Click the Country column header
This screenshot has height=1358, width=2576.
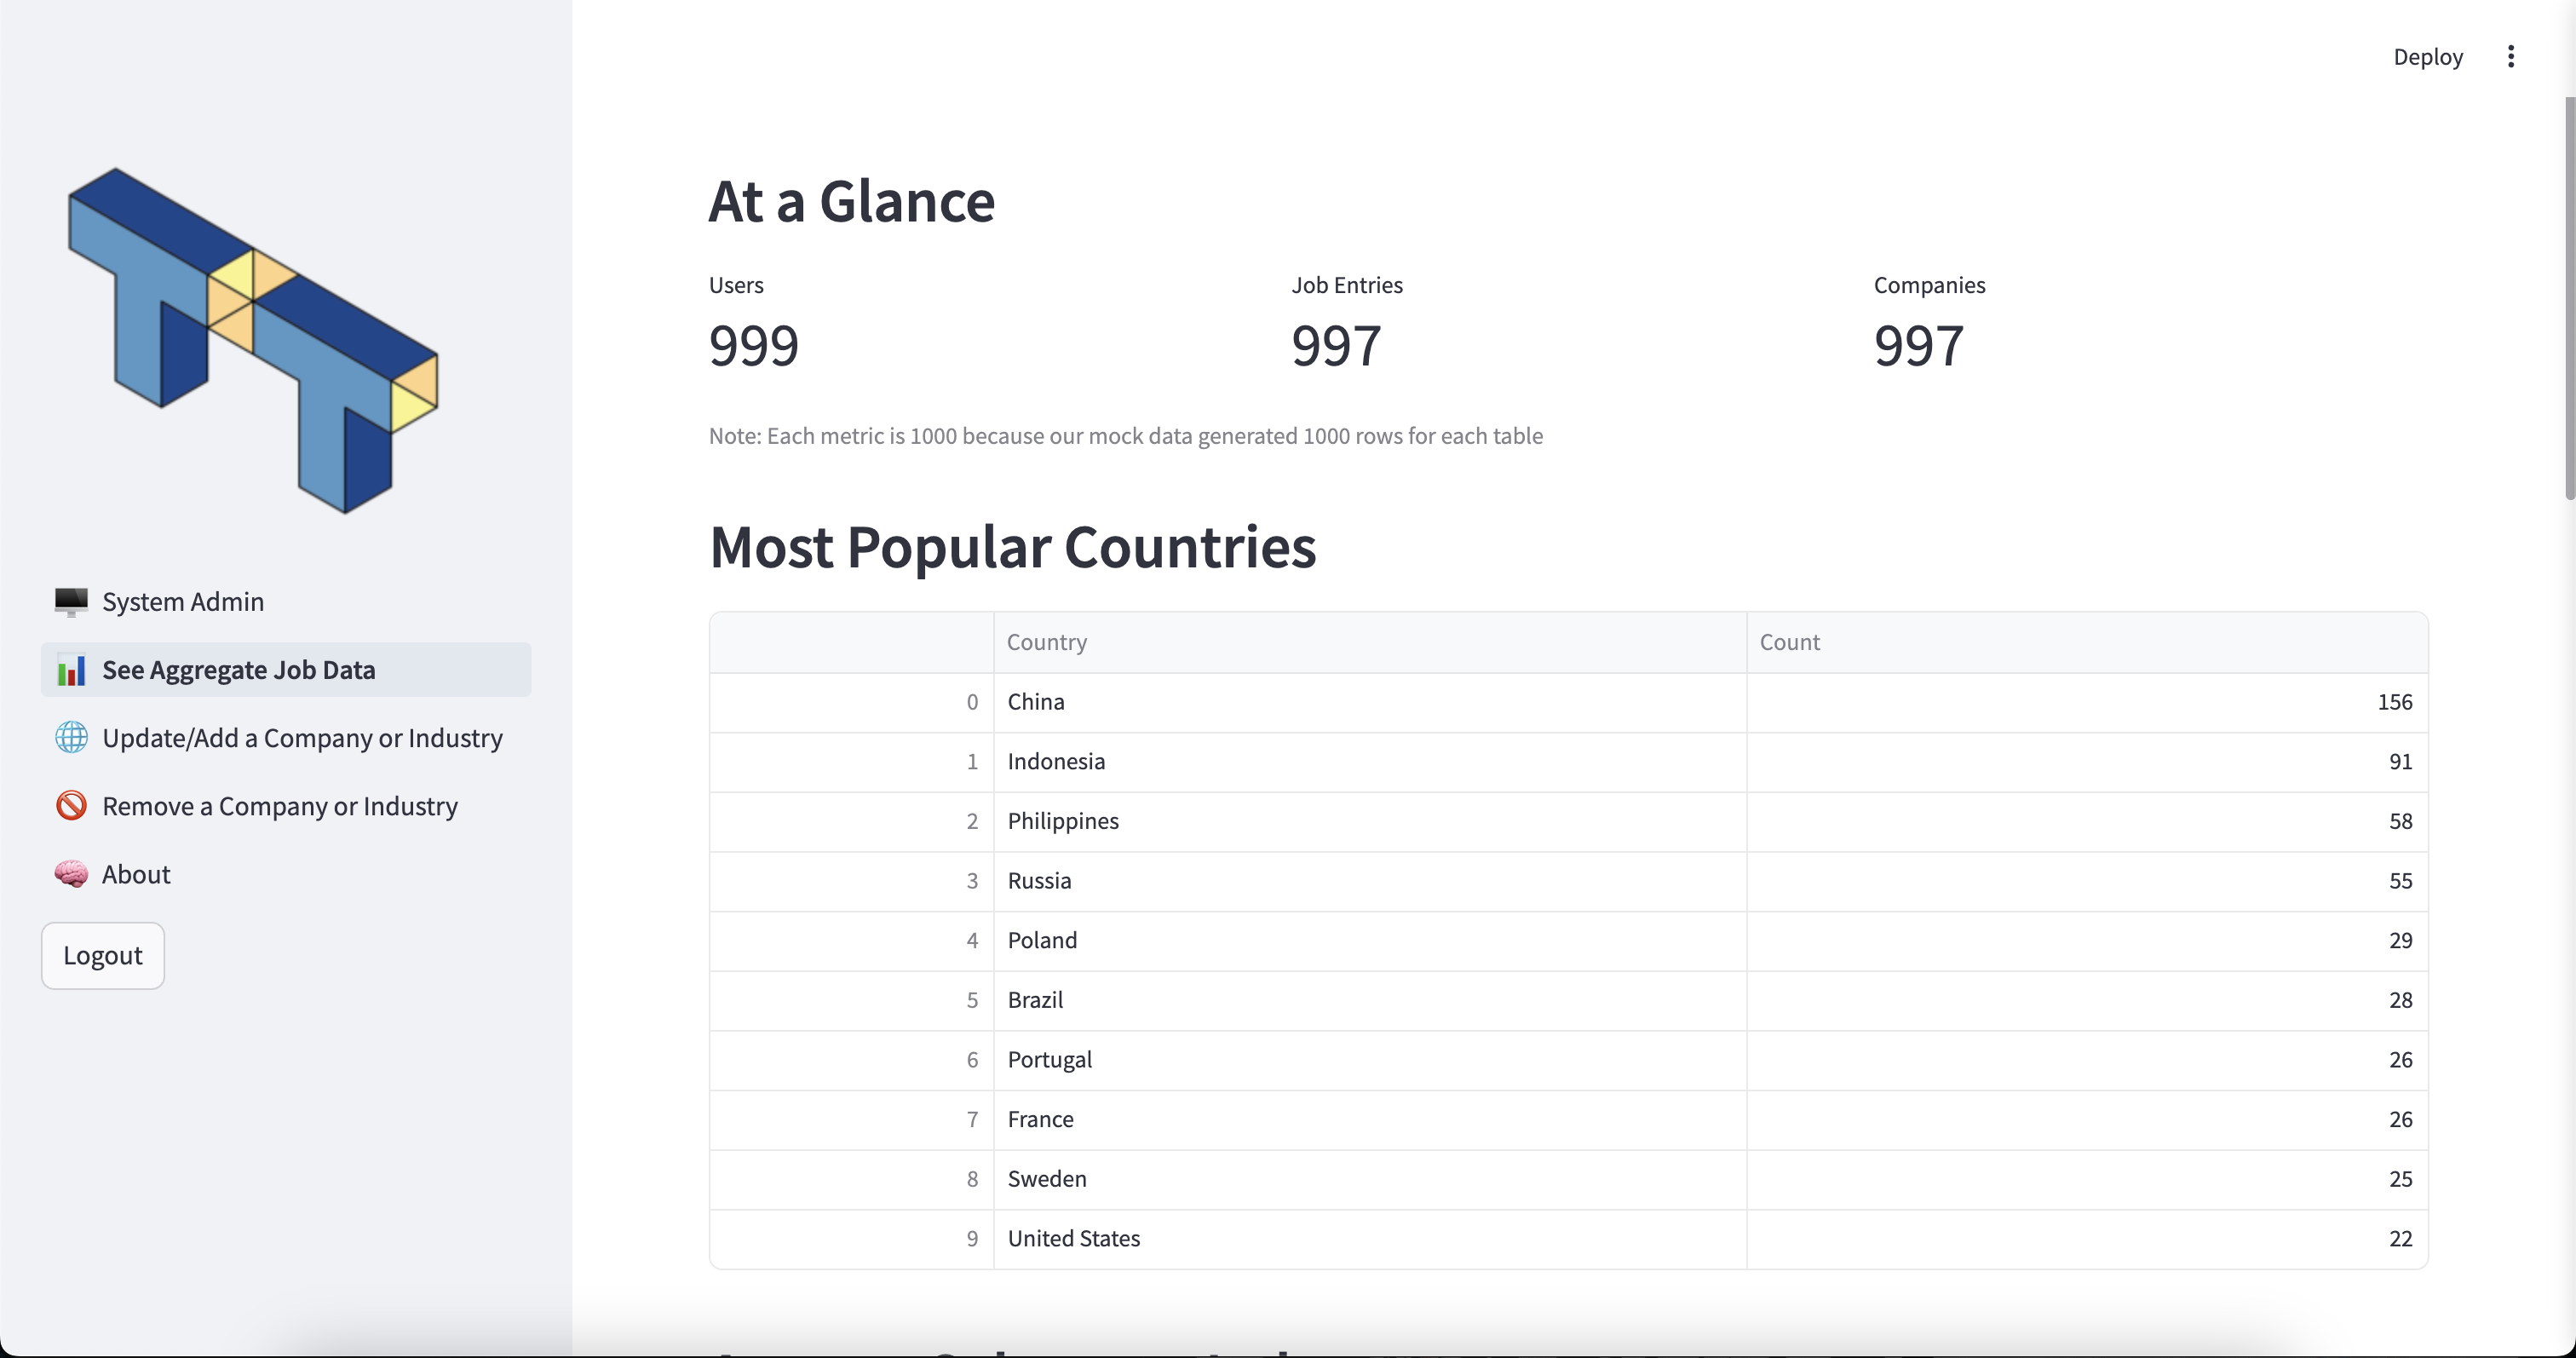click(1370, 642)
